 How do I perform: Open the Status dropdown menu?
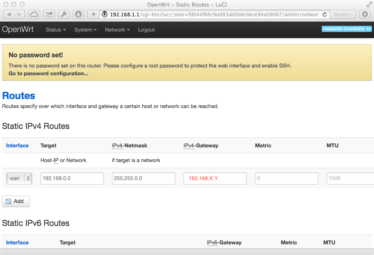coord(56,30)
